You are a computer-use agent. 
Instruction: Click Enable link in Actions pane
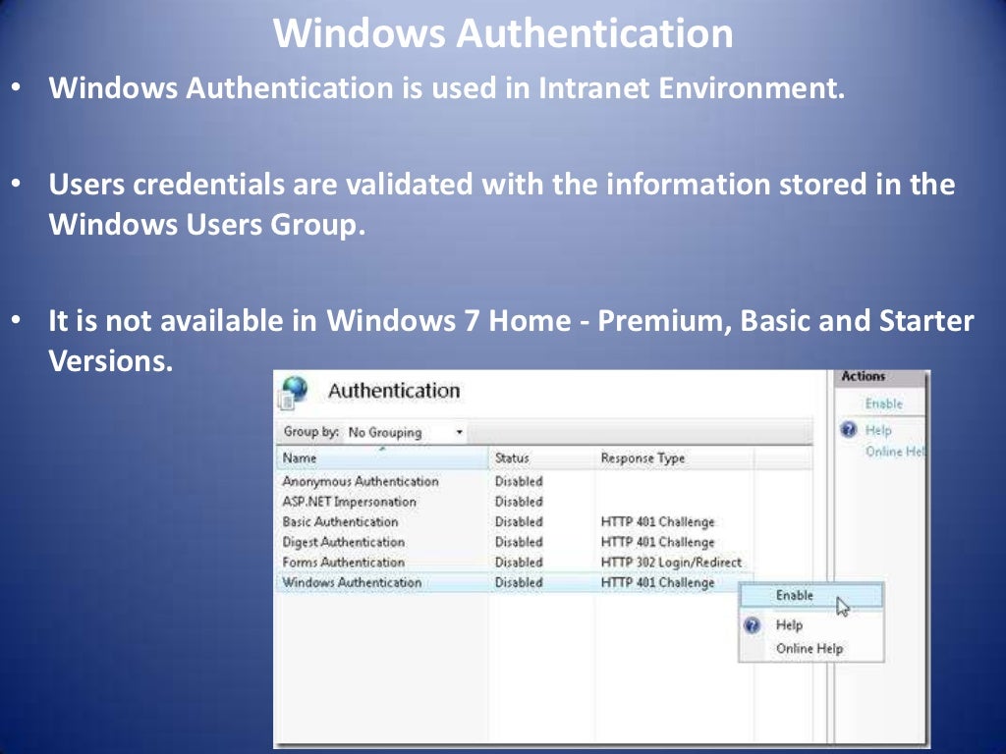883,404
